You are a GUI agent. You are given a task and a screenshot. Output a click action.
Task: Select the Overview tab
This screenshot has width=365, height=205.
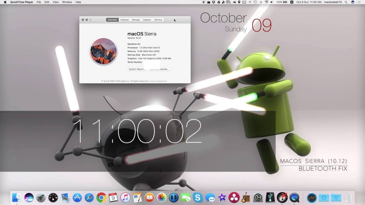click(x=112, y=20)
